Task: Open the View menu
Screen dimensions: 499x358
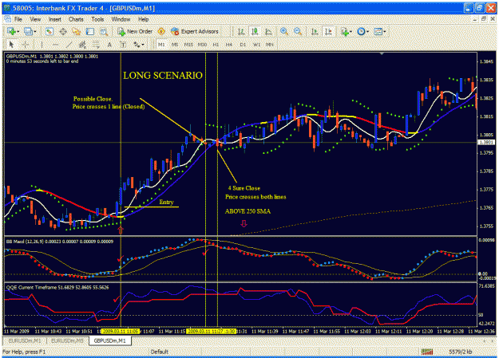Action: 35,19
